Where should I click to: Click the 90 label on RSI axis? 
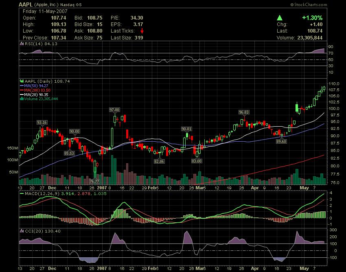click(331, 46)
